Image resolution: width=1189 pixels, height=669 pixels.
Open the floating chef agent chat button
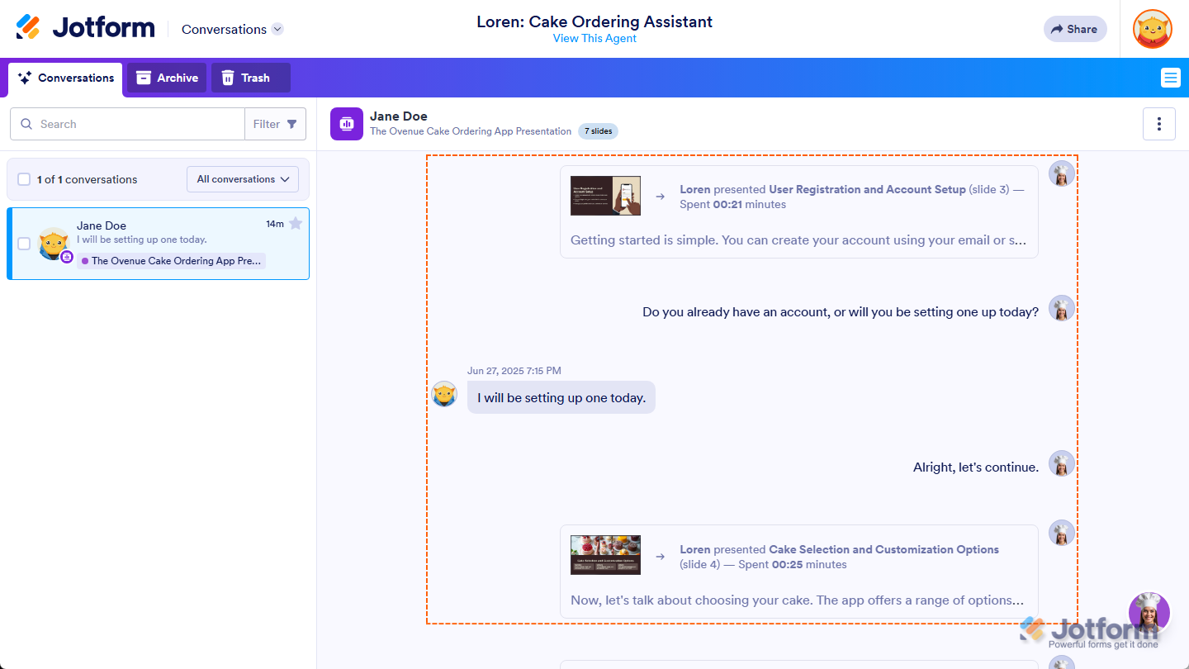pos(1149,613)
